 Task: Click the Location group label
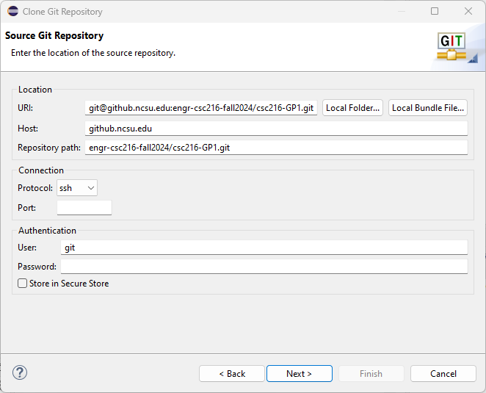point(35,90)
